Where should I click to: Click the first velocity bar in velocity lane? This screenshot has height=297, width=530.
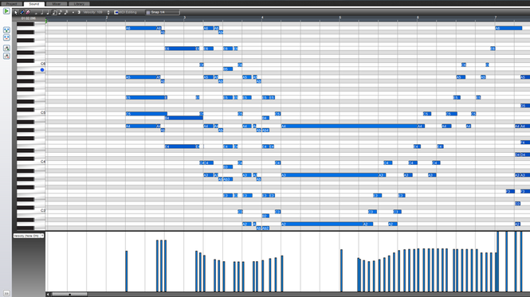[x=127, y=271]
